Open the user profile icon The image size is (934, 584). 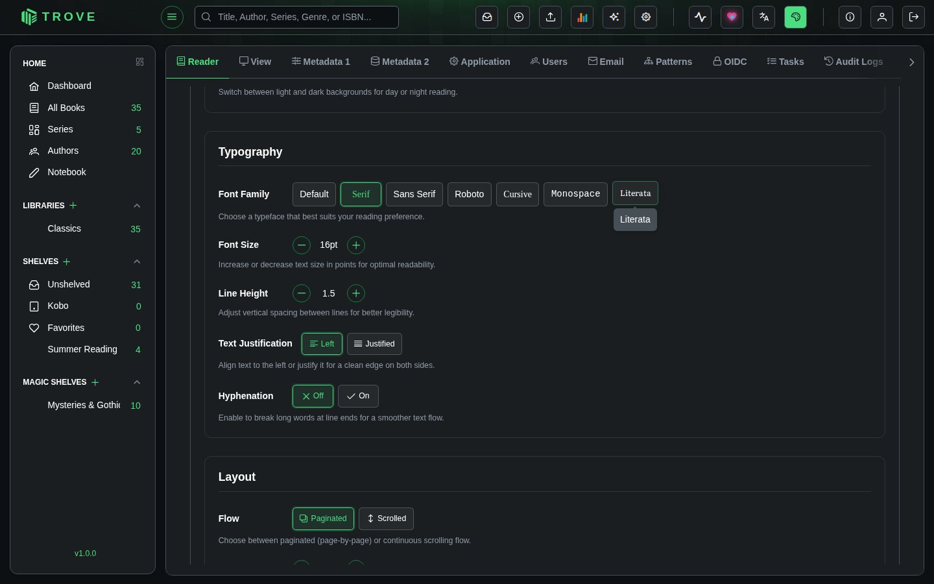click(x=882, y=17)
